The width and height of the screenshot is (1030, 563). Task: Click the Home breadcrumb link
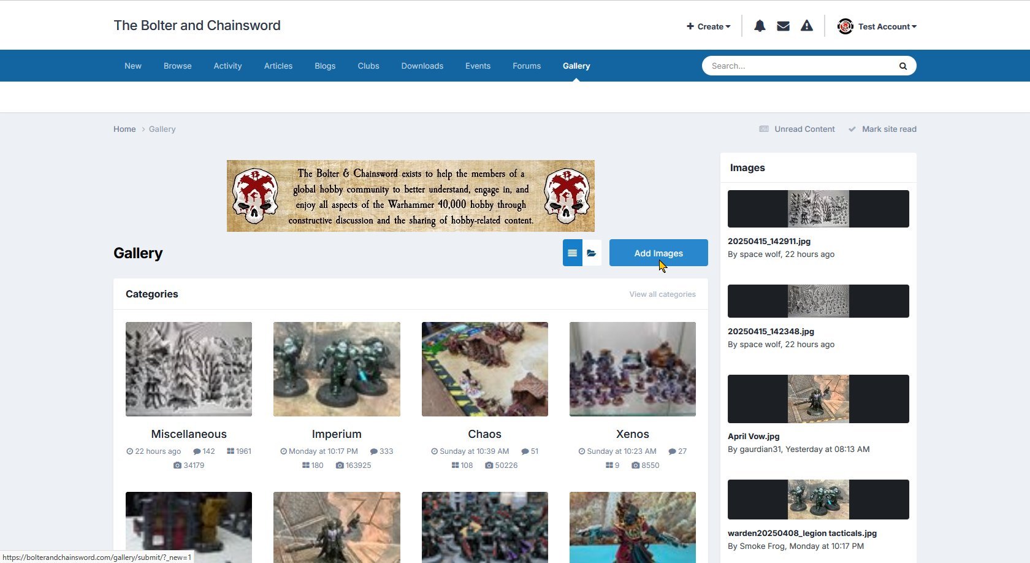pos(124,129)
